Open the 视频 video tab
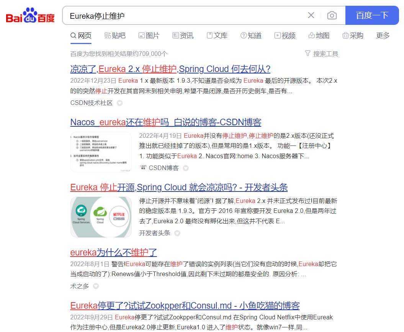404x332 pixels. pos(285,36)
